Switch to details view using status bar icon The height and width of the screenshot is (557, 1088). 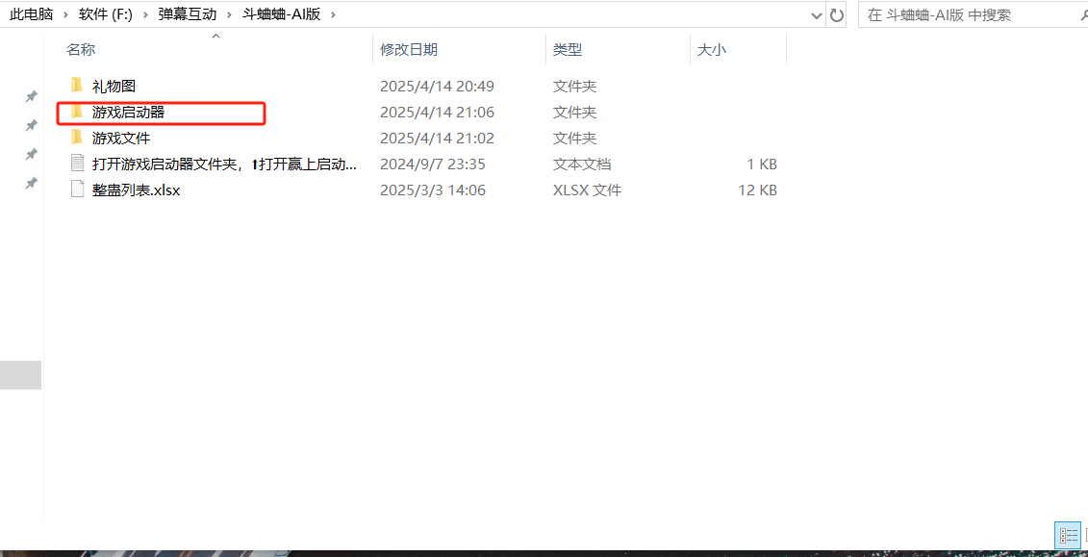point(1067,535)
